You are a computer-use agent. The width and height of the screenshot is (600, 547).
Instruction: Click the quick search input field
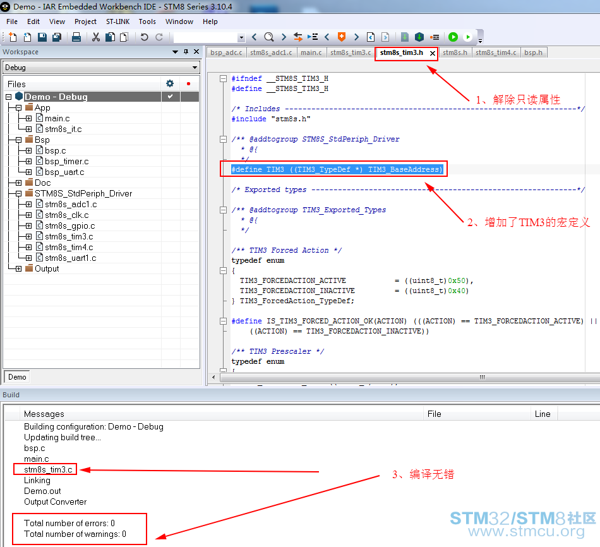pos(205,37)
